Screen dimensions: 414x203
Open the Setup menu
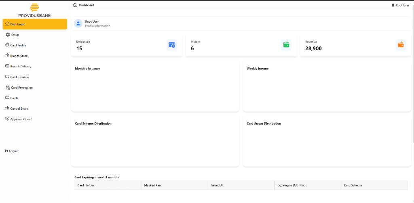click(x=35, y=35)
